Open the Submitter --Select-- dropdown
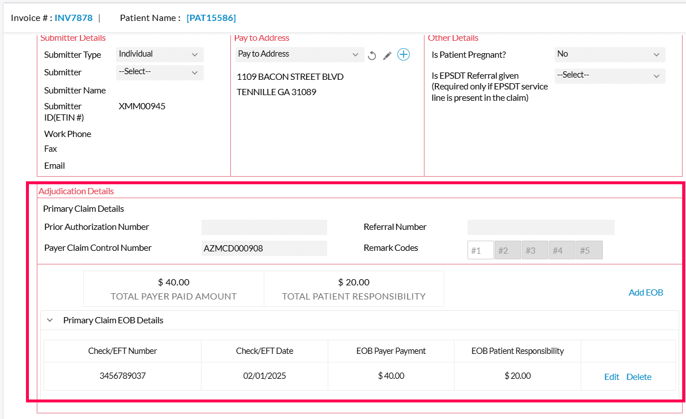This screenshot has height=419, width=686. pos(159,72)
